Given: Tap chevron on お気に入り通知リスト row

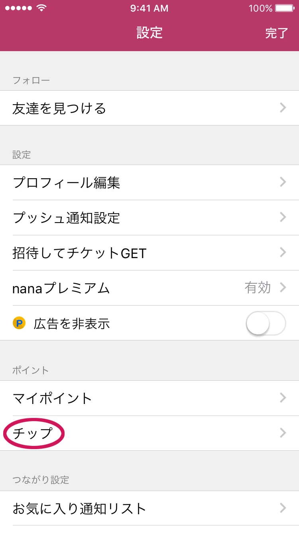Looking at the screenshot, I should click(283, 508).
